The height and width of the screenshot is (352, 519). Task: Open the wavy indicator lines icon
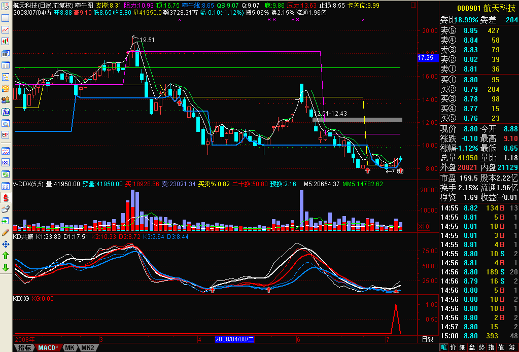[5, 151]
